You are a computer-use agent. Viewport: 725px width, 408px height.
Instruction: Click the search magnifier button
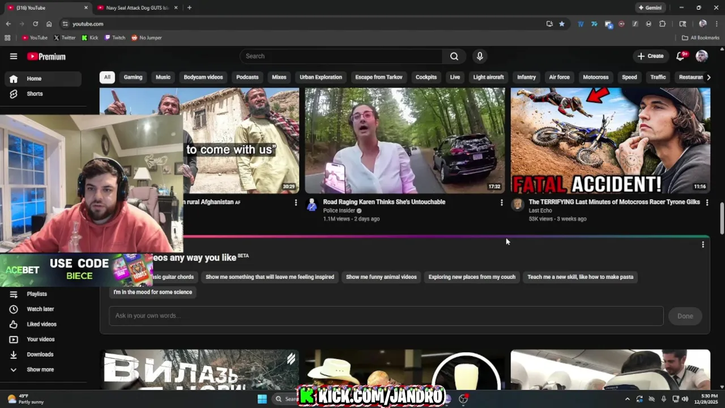coord(454,56)
